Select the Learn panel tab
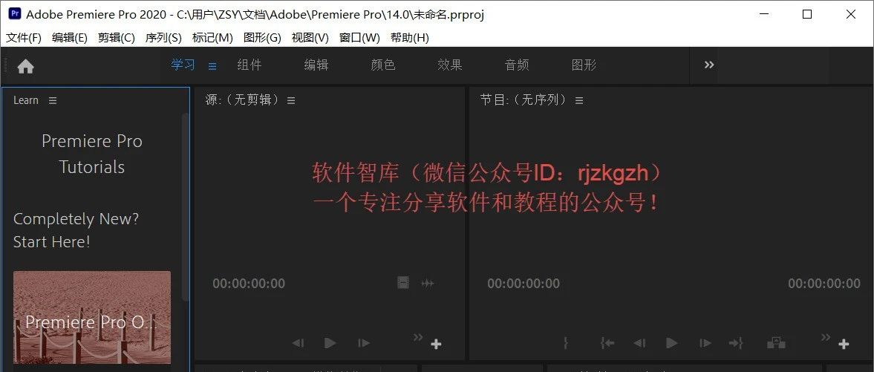The height and width of the screenshot is (372, 874). (26, 100)
